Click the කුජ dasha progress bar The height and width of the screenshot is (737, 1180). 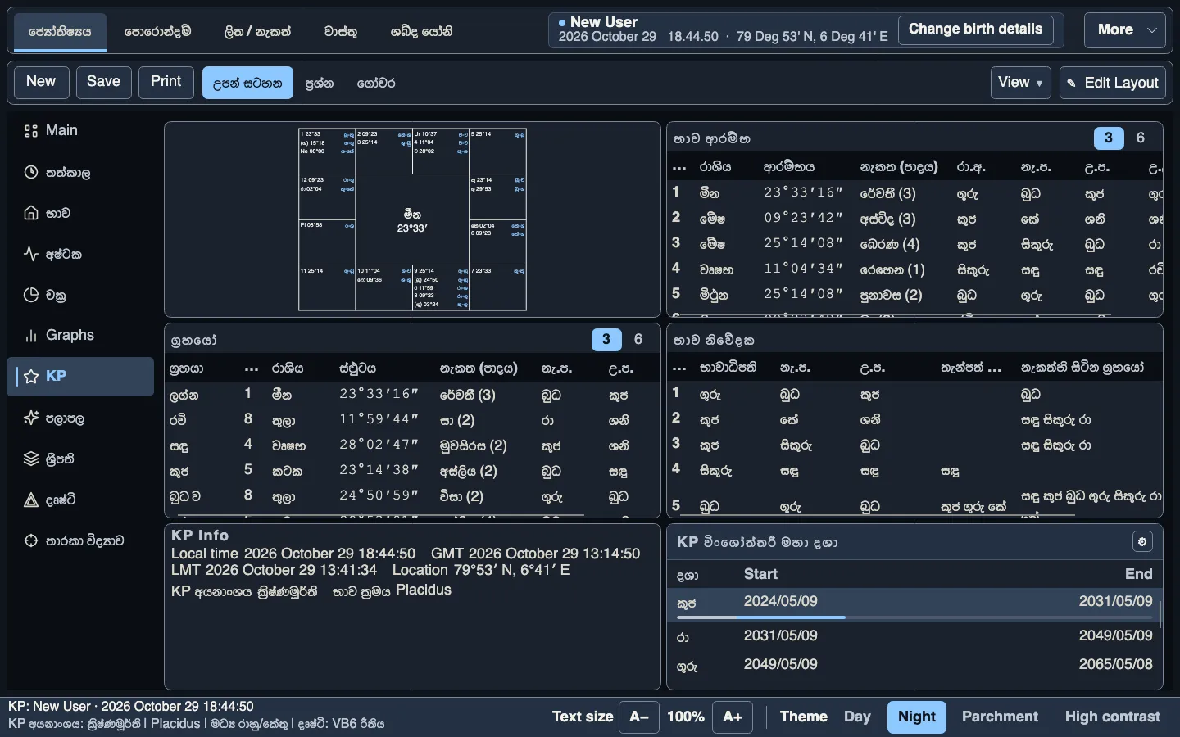[x=914, y=617]
